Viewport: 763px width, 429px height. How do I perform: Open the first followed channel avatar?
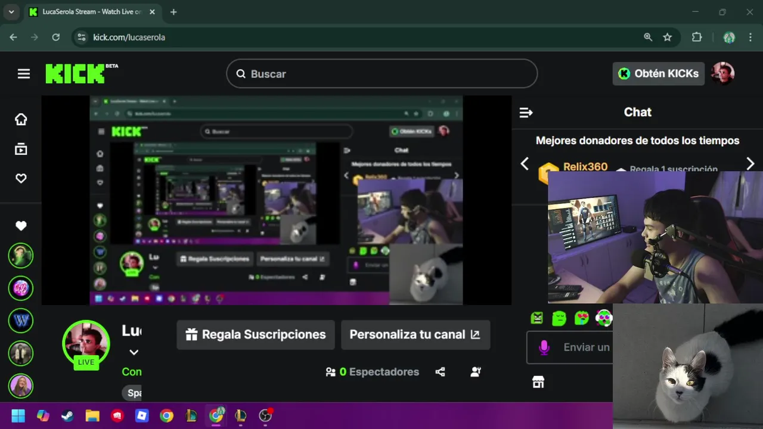tap(21, 256)
